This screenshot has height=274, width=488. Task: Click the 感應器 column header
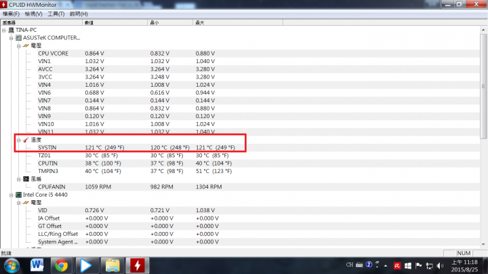click(42, 22)
